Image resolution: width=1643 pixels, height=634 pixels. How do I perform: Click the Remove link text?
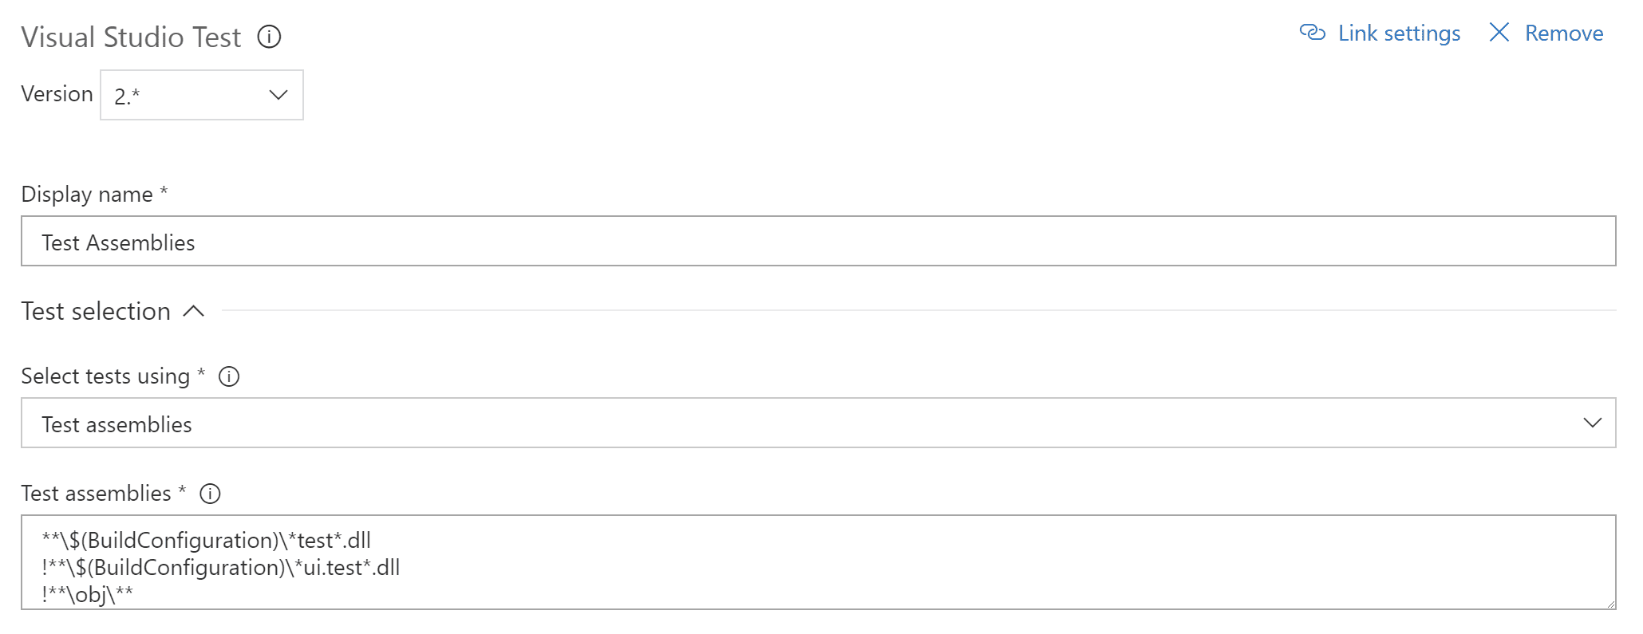1564,33
